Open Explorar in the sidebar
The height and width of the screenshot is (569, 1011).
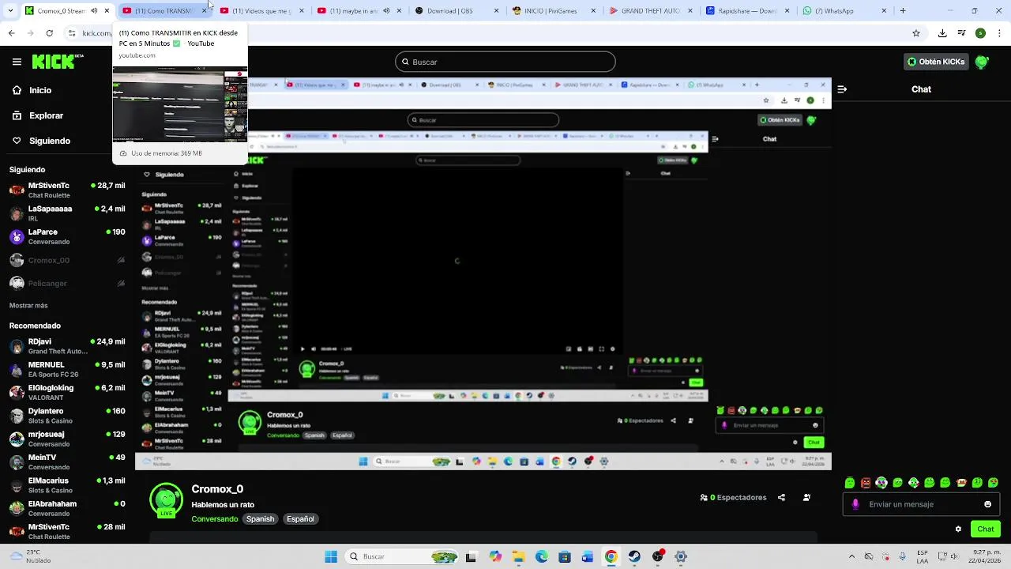(x=38, y=115)
